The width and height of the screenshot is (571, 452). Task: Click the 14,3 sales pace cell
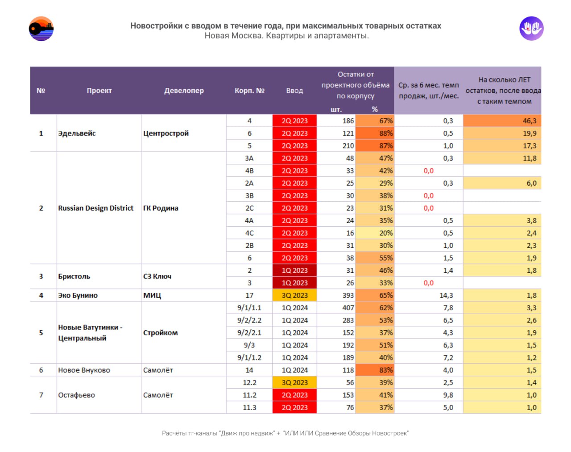click(x=429, y=295)
